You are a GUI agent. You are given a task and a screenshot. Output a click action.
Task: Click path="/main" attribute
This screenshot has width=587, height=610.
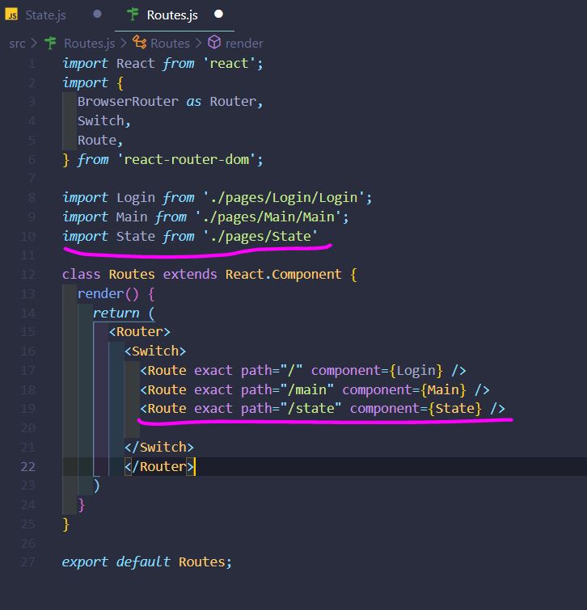[x=287, y=389]
